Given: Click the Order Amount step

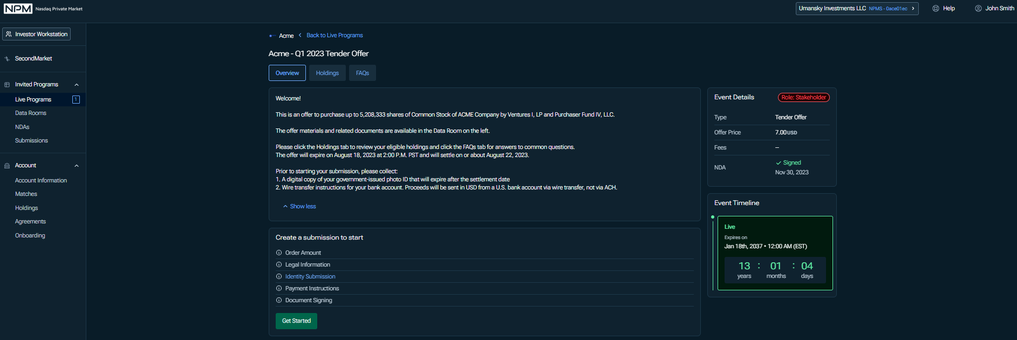Looking at the screenshot, I should 303,253.
